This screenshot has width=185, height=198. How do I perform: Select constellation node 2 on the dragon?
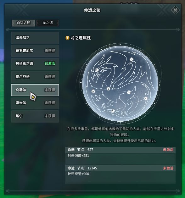(108, 89)
